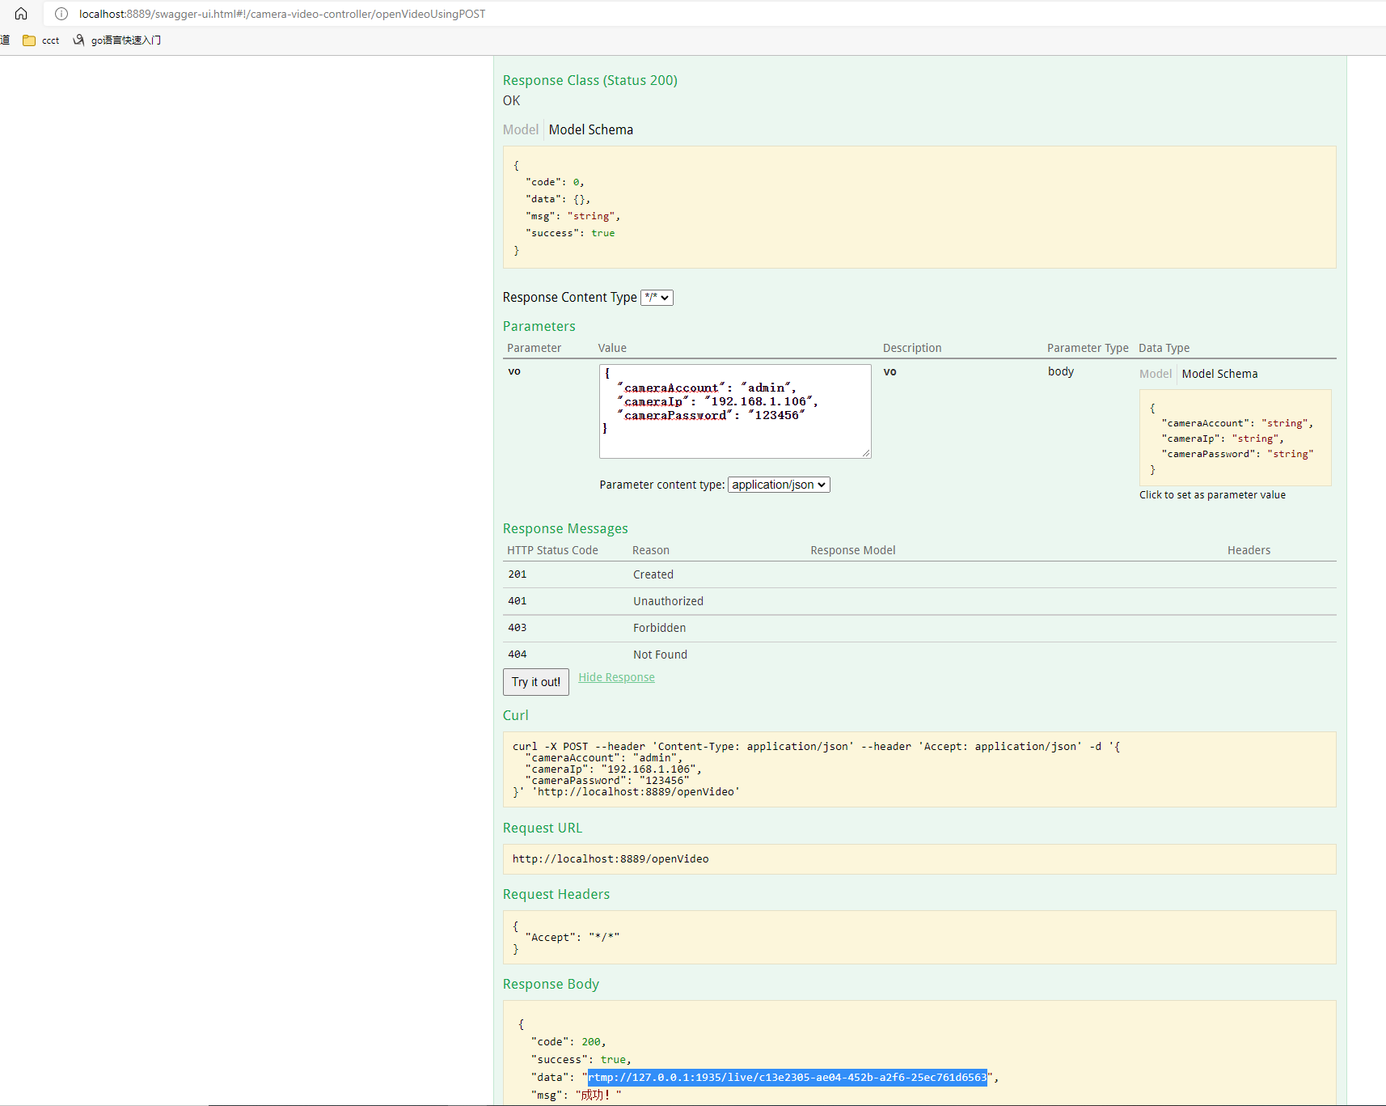The width and height of the screenshot is (1386, 1106).
Task: Click the Parameters section heading
Action: coord(539,326)
